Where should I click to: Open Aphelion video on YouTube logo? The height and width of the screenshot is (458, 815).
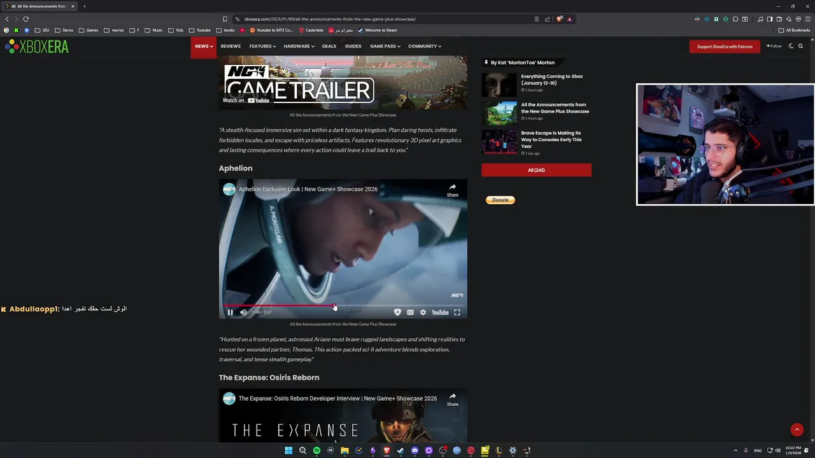(440, 312)
